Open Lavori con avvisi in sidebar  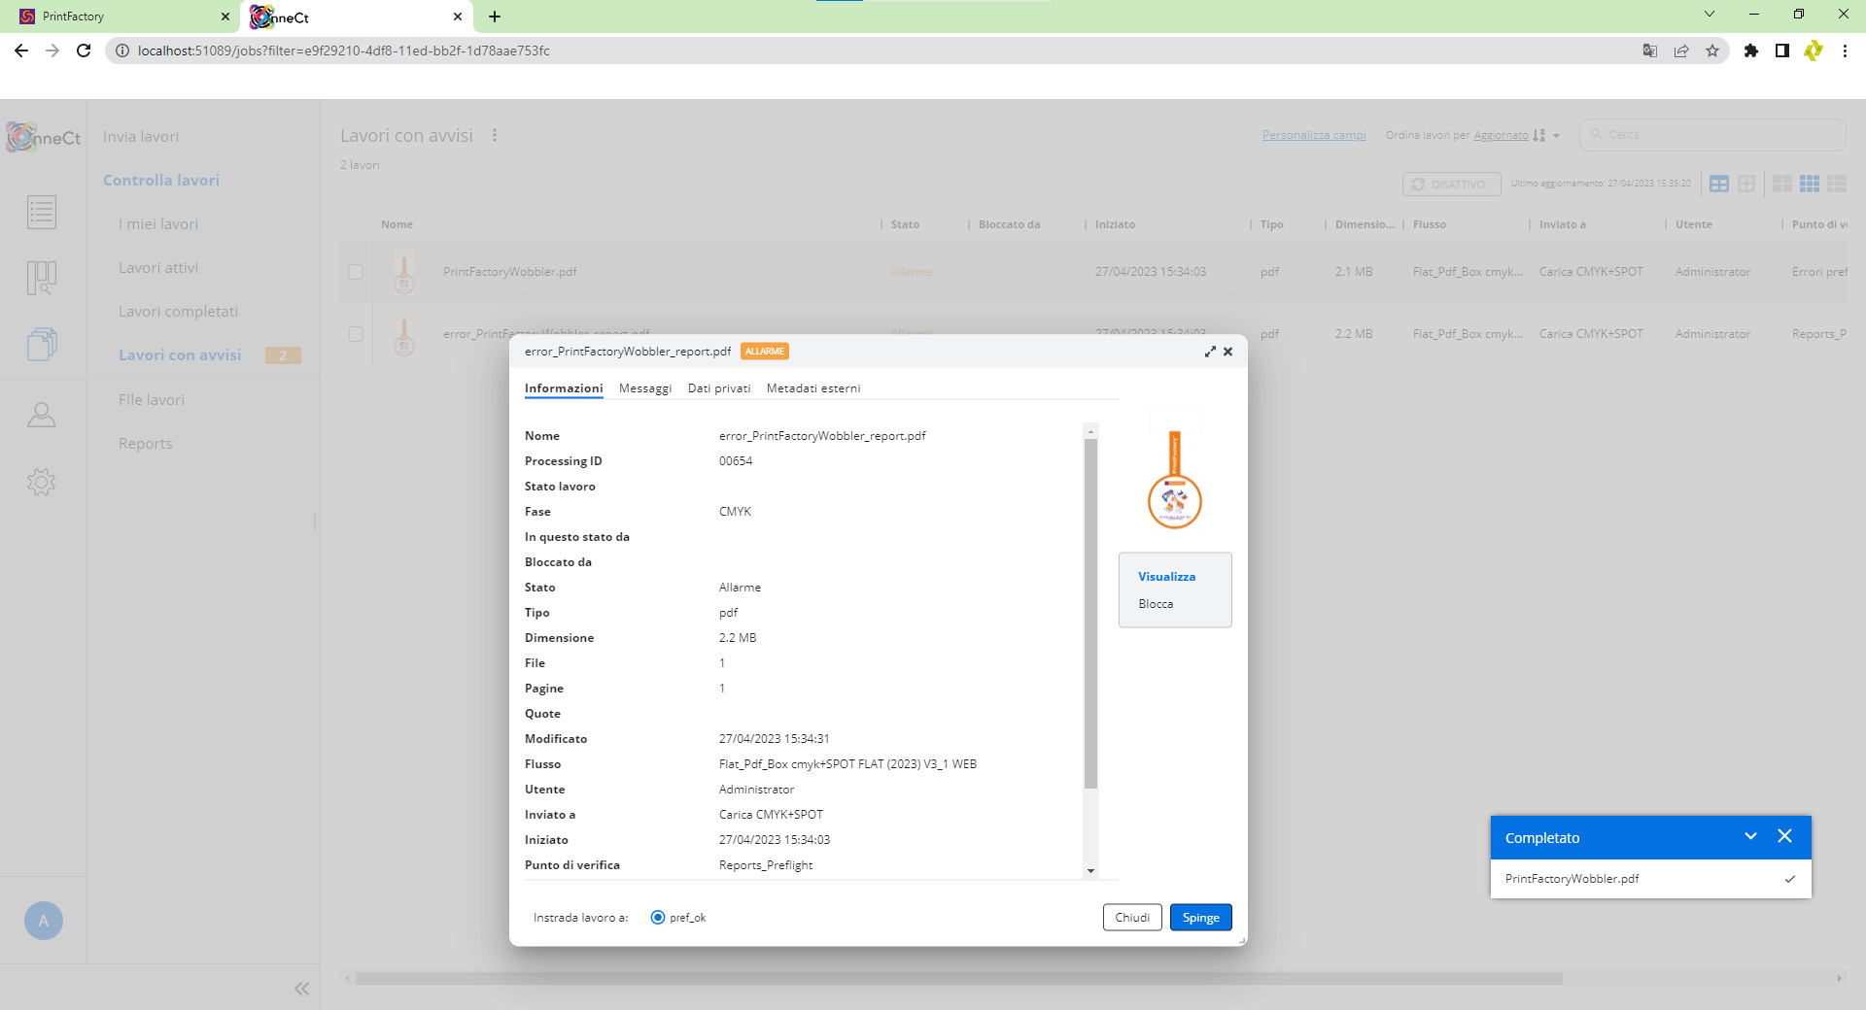180,355
